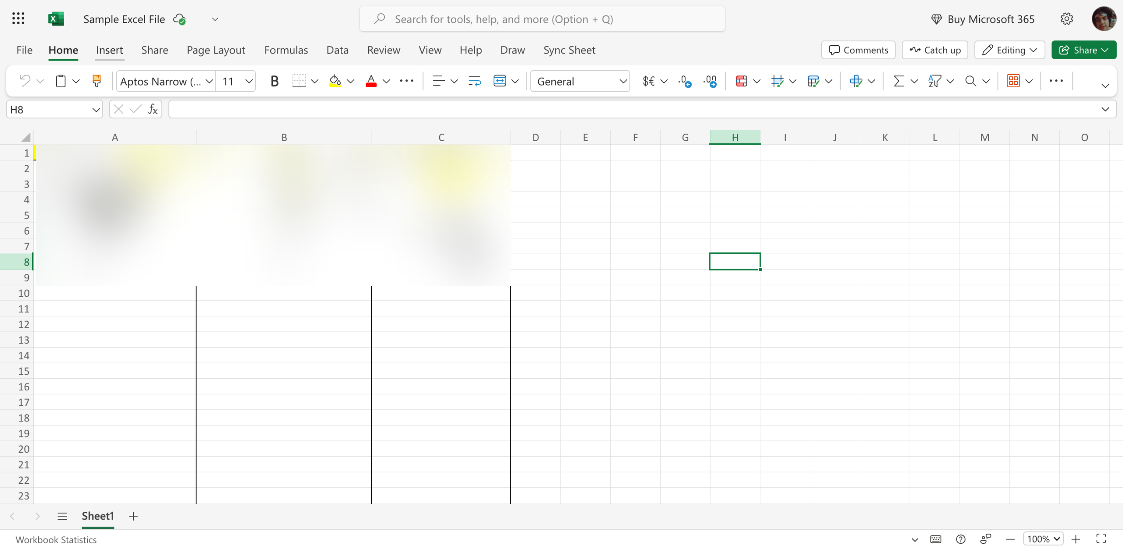This screenshot has height=547, width=1123.
Task: Click the Catch up button
Action: click(935, 50)
